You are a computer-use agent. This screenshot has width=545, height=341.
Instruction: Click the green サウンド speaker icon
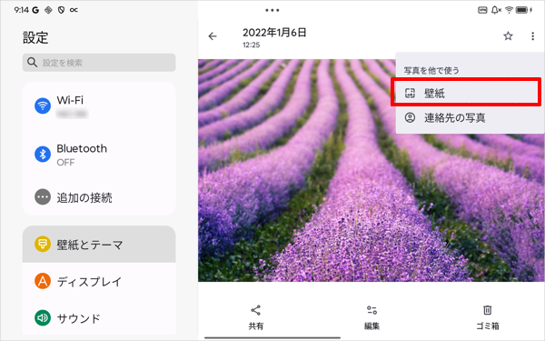(43, 317)
